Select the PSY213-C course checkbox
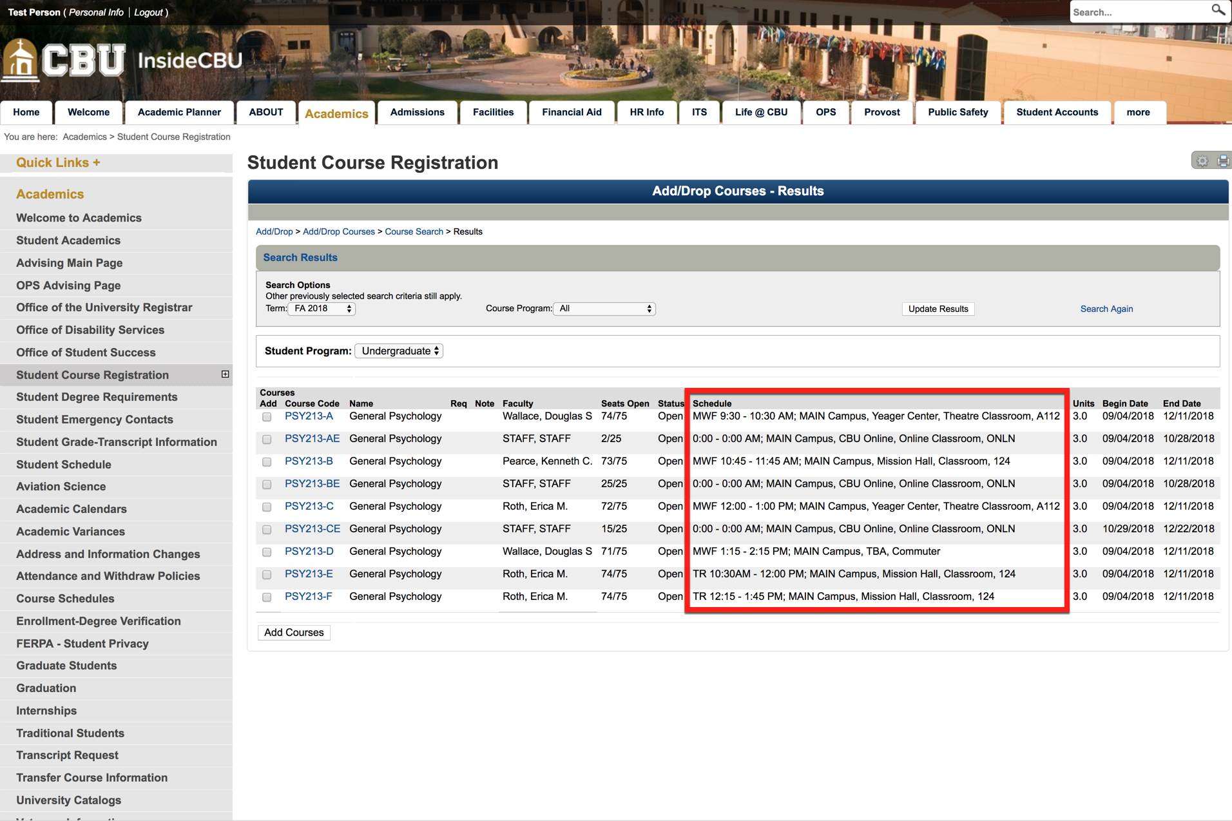Viewport: 1232px width, 821px height. point(267,507)
